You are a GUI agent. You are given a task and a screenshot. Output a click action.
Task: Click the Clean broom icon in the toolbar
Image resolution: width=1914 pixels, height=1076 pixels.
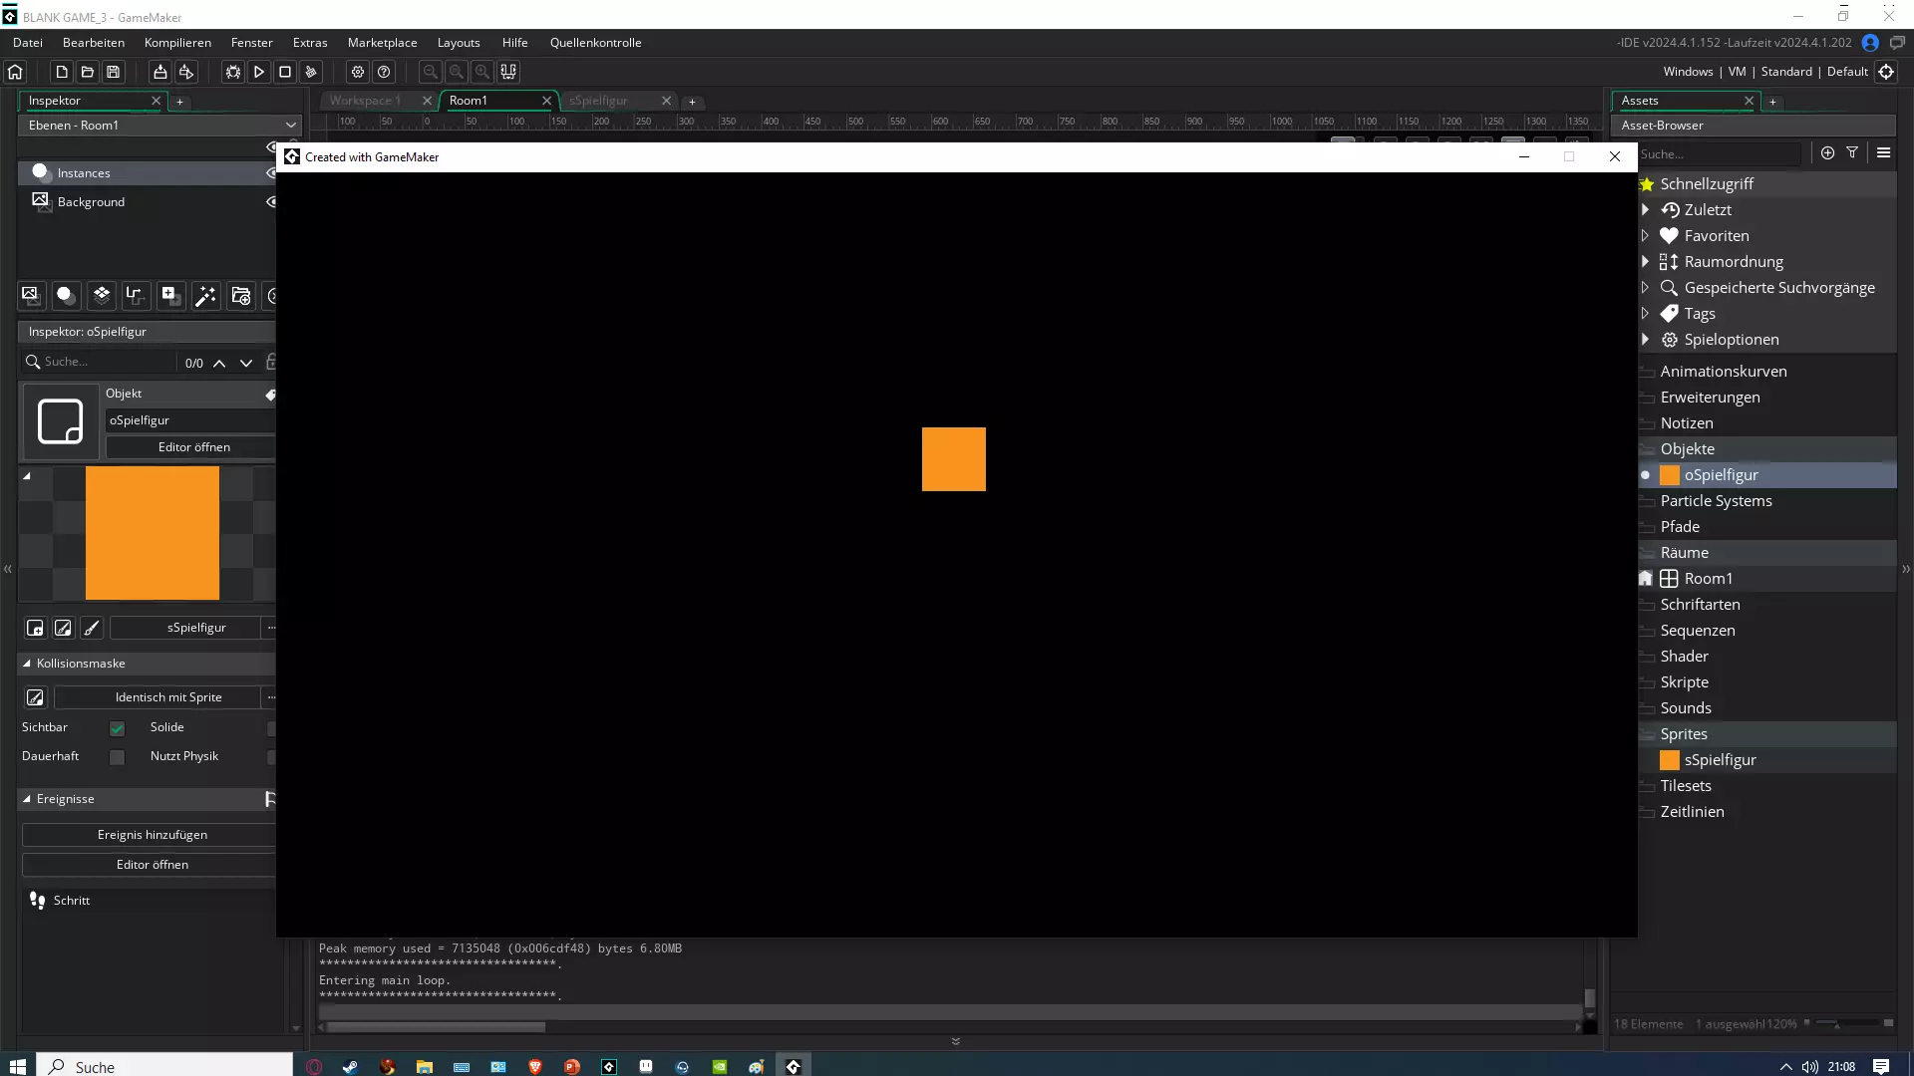pyautogui.click(x=311, y=72)
